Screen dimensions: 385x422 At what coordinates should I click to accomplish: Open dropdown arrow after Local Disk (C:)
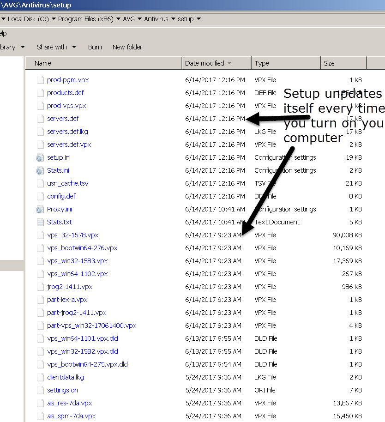54,19
